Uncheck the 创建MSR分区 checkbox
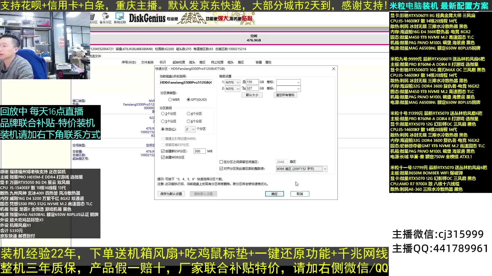492x276 pixels. tap(163, 157)
